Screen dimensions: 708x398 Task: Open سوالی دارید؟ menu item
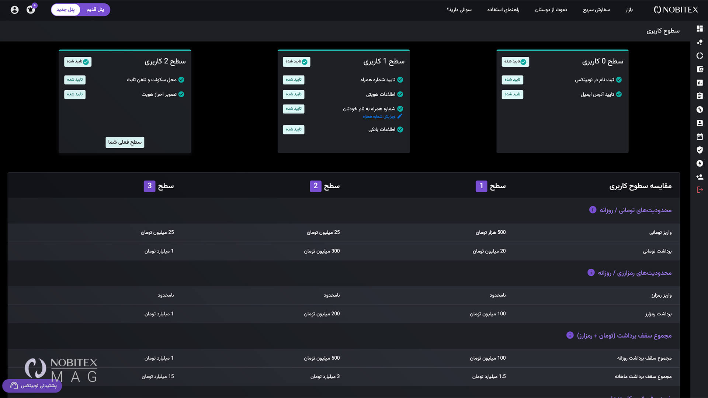459,10
